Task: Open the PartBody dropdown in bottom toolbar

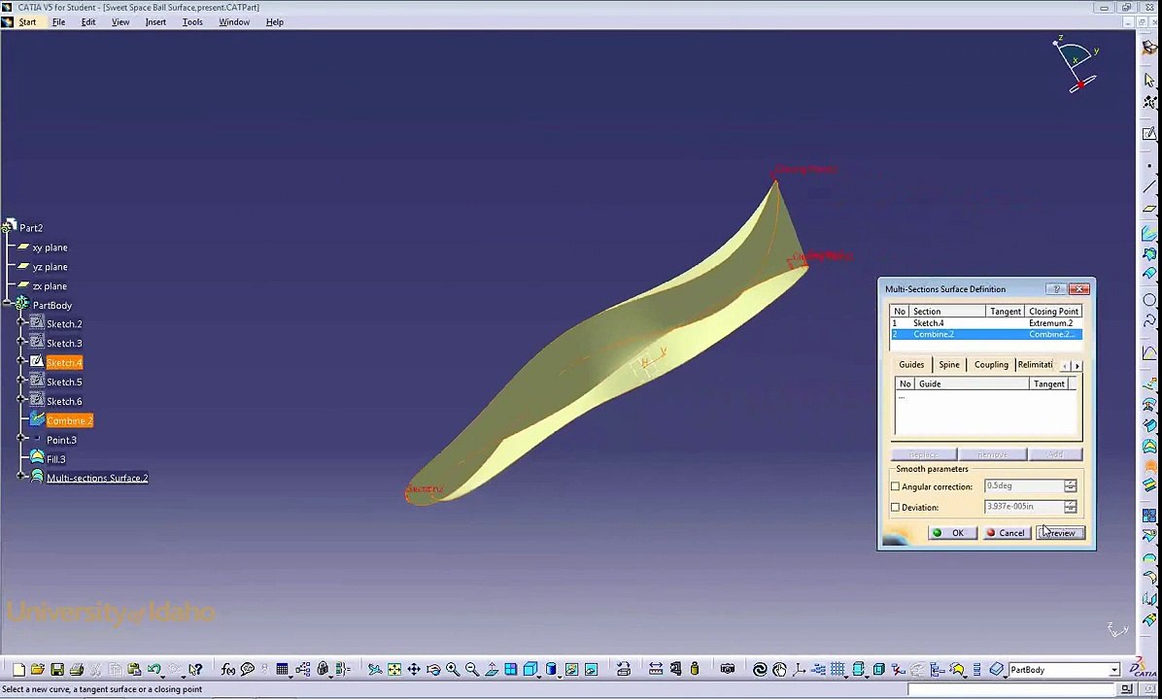Action: [1113, 670]
